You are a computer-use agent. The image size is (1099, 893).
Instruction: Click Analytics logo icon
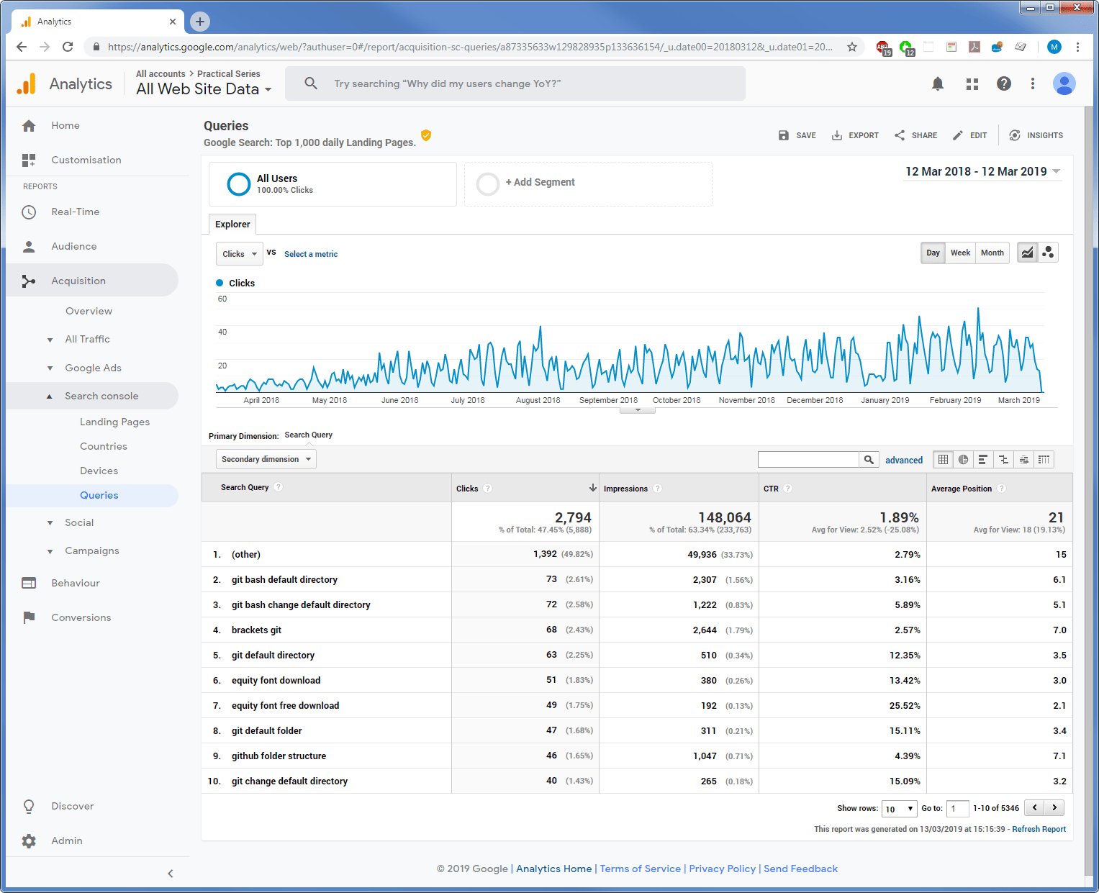coord(26,84)
